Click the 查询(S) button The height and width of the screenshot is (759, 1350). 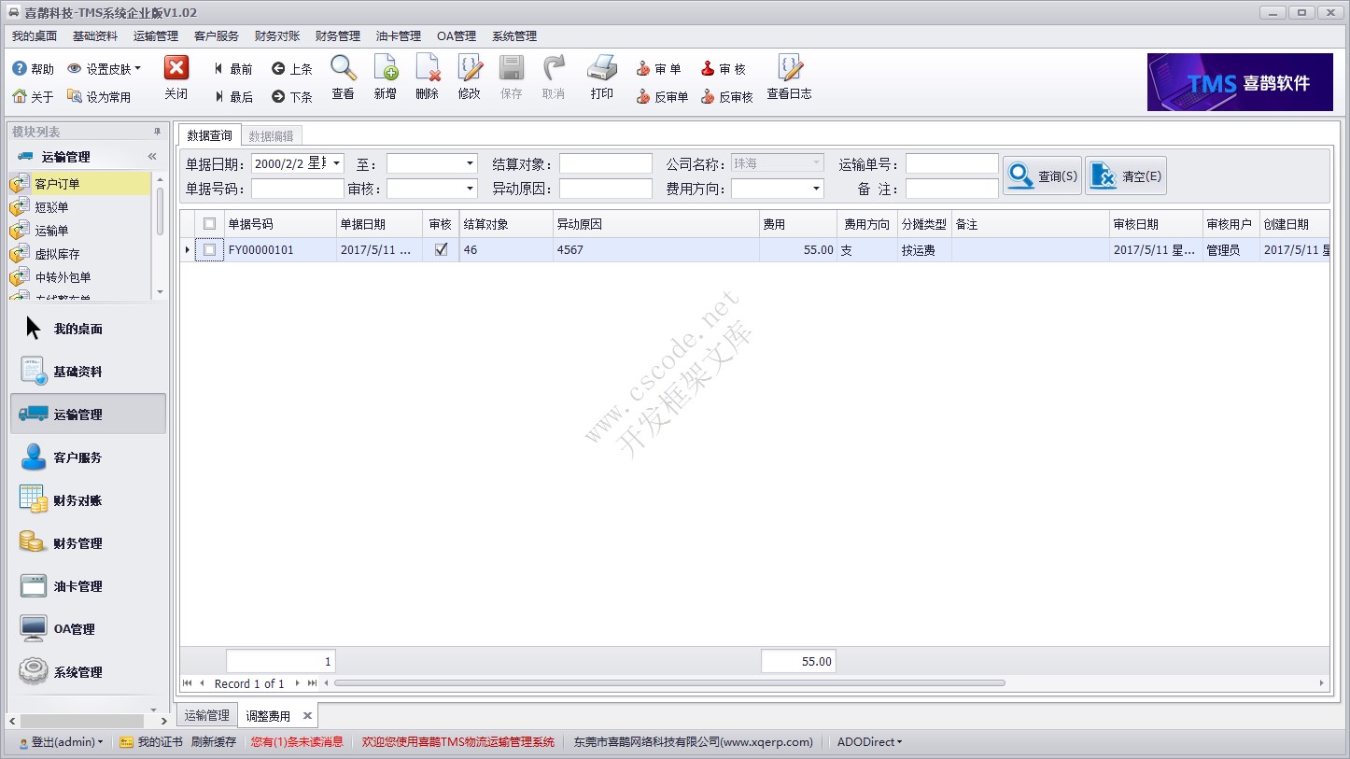coord(1043,176)
